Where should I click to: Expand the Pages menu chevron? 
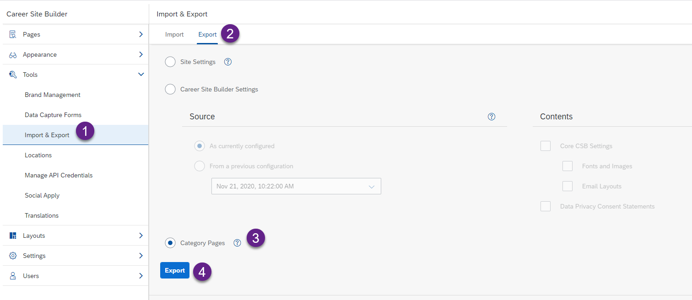point(141,34)
